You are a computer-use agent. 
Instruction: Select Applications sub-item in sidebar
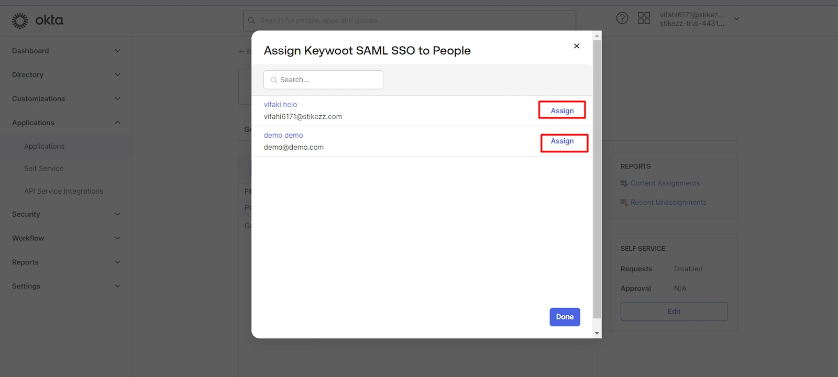pyautogui.click(x=44, y=147)
